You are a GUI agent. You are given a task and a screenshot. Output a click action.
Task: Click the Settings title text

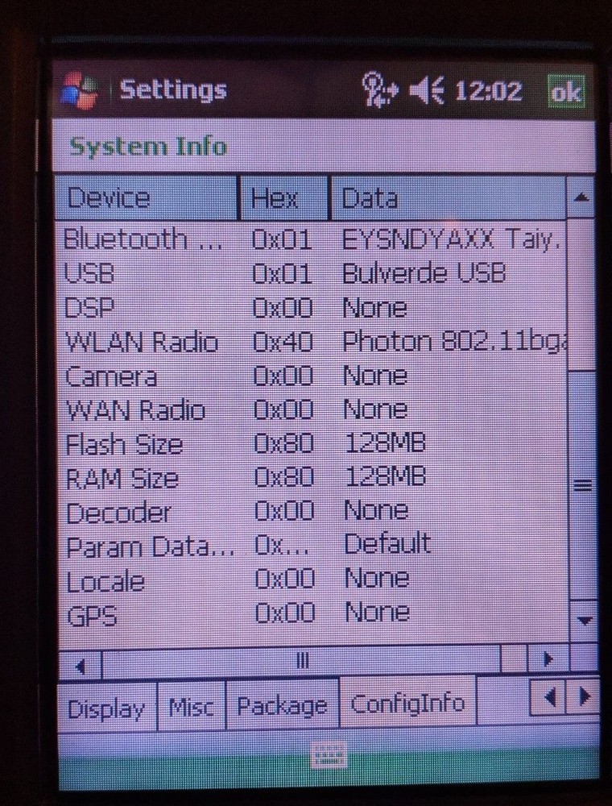point(173,90)
